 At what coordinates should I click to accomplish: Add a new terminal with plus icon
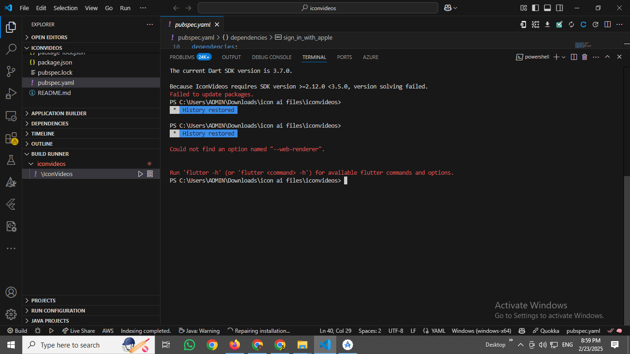coord(556,57)
